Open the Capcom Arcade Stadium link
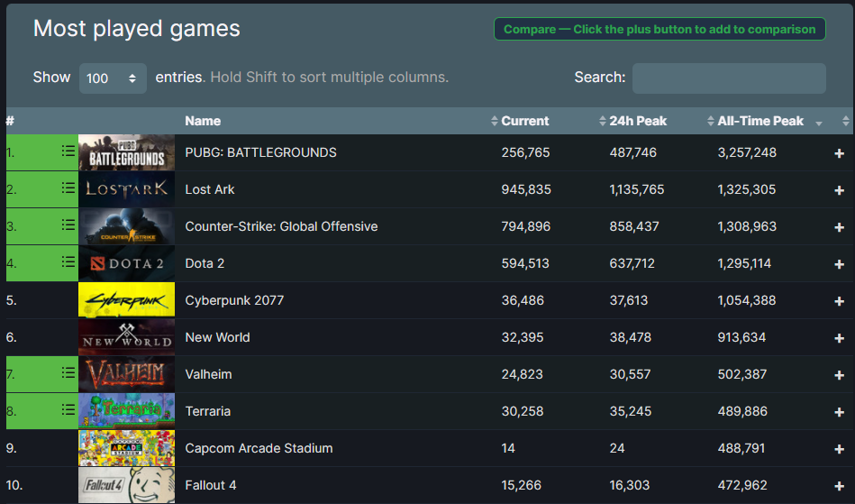 [259, 448]
